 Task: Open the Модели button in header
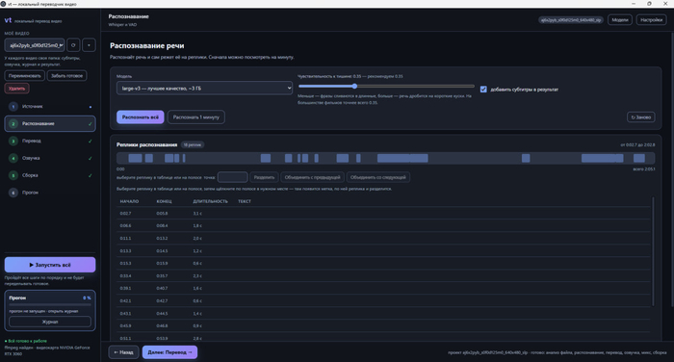point(619,20)
